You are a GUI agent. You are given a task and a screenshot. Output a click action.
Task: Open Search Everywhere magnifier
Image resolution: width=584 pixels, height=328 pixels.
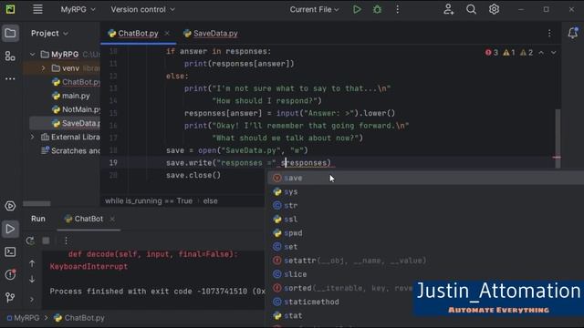point(471,9)
